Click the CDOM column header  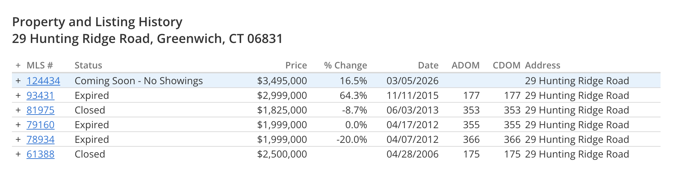506,65
